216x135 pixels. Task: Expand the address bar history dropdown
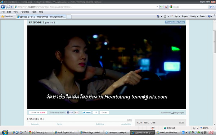[x=157, y=7]
